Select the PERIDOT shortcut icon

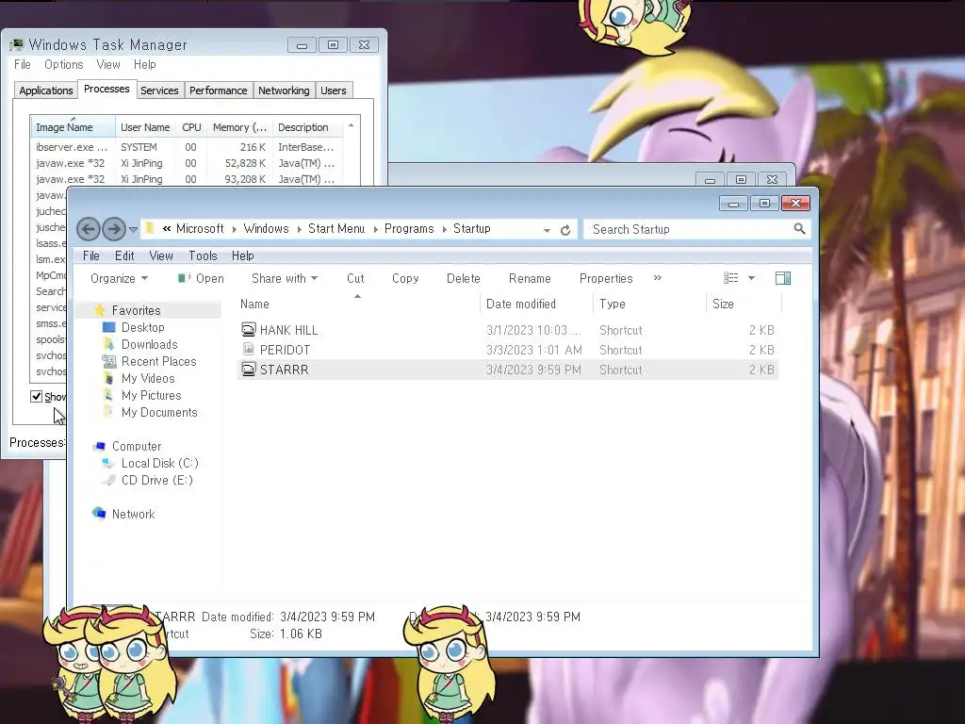click(x=248, y=349)
